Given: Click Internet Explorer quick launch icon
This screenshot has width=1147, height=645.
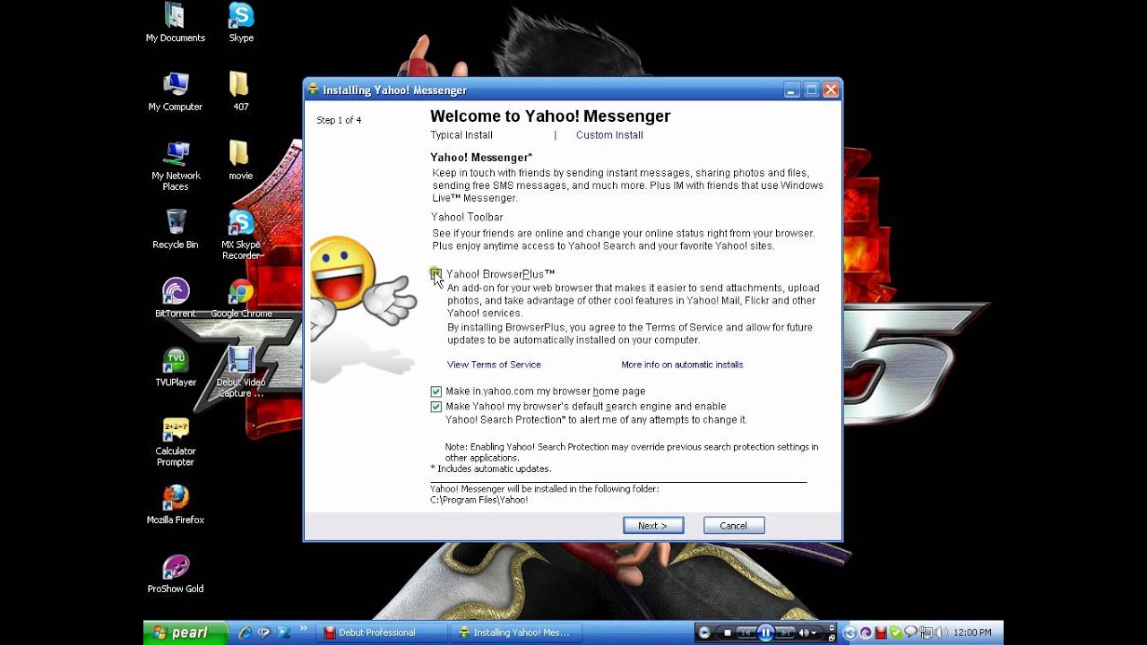Looking at the screenshot, I should click(245, 632).
